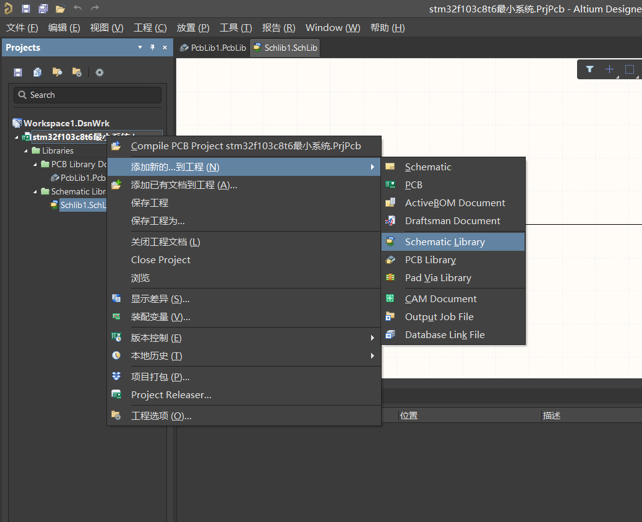Close the Projects panel

pyautogui.click(x=165, y=48)
